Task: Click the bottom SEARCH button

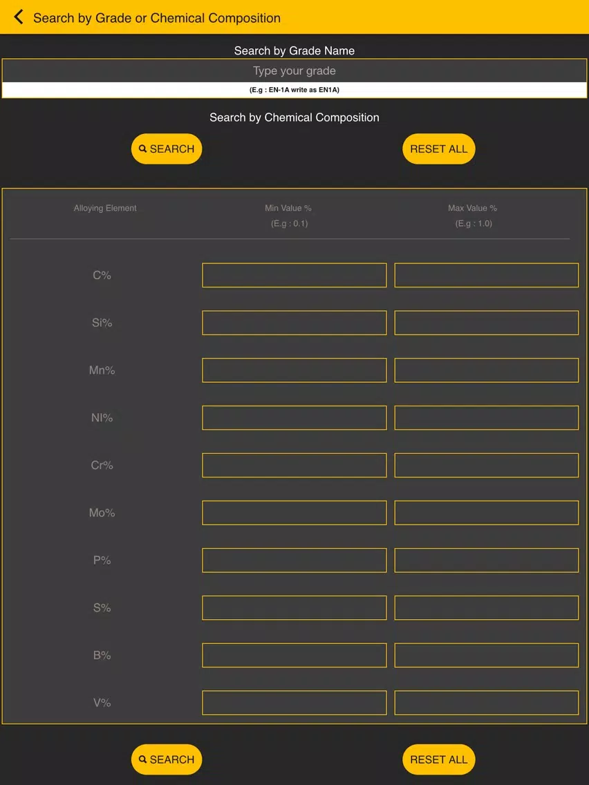Action: (x=167, y=759)
